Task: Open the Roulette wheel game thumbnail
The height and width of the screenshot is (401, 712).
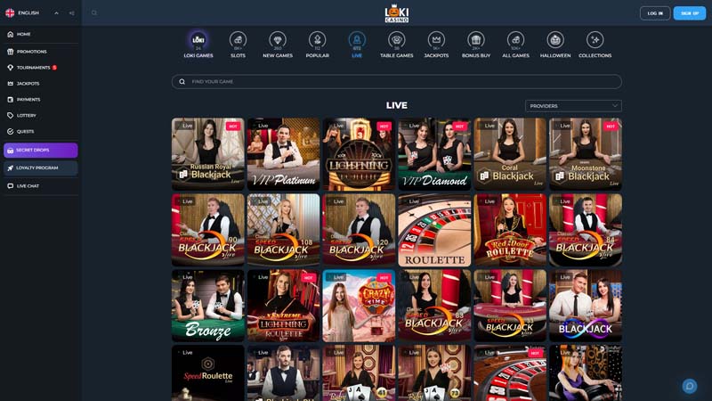Action: point(434,230)
